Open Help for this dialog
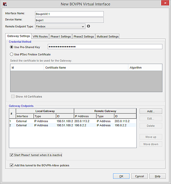This screenshot has height=184, width=171. click(x=158, y=176)
